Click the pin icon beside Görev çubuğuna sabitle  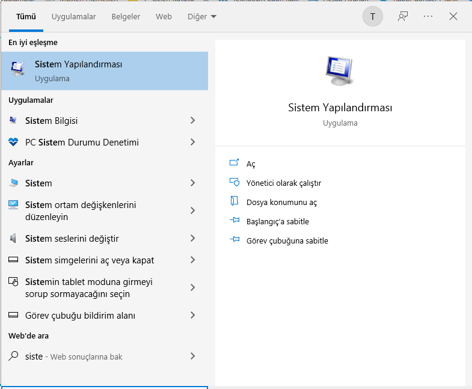(234, 240)
